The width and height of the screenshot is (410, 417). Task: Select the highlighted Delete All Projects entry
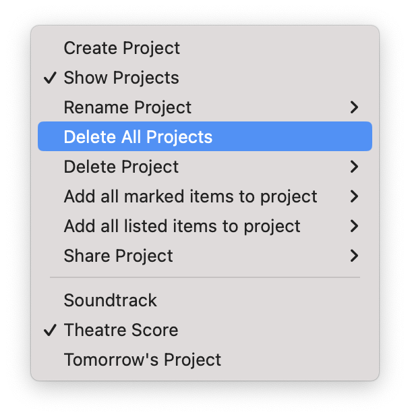[x=205, y=136]
